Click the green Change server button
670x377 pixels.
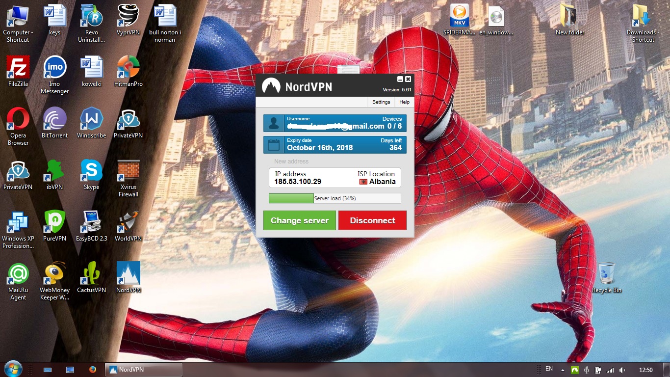tap(300, 220)
